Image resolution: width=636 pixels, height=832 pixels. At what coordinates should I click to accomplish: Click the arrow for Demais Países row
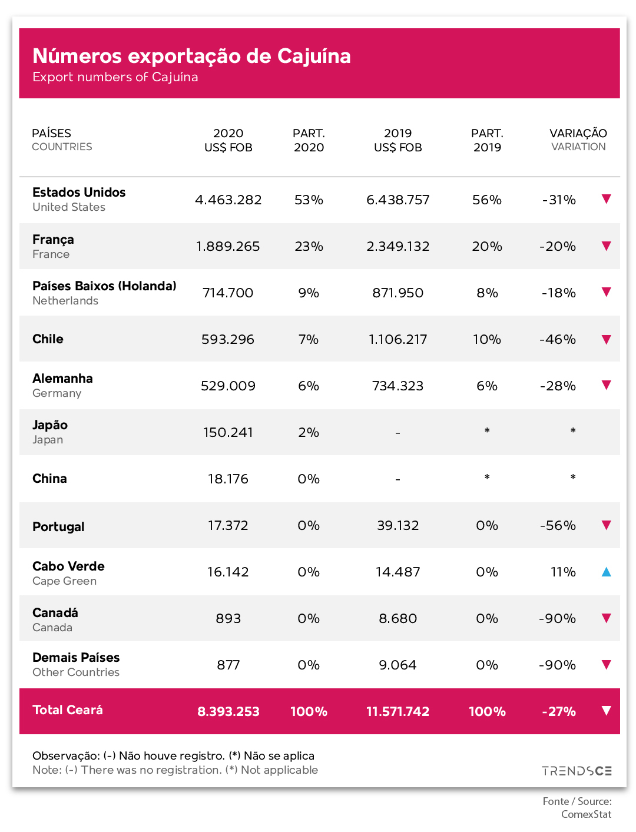coord(607,665)
